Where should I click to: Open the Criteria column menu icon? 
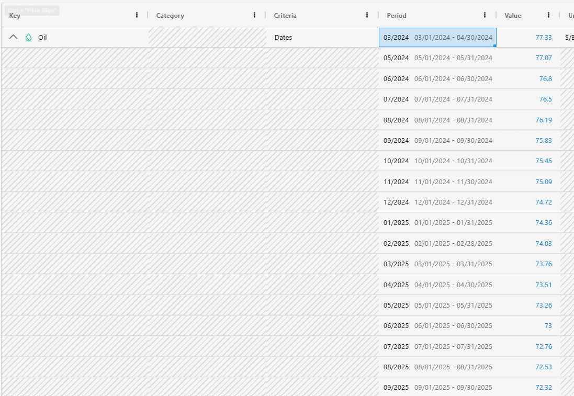(x=367, y=15)
